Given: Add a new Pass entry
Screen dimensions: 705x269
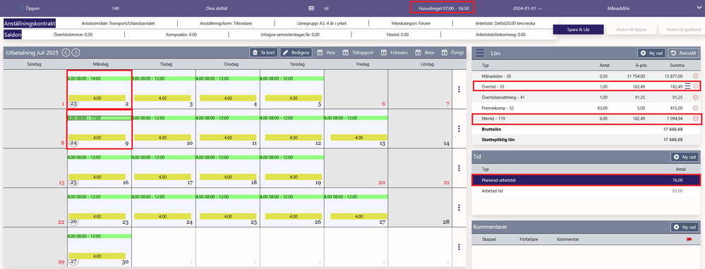Looking at the screenshot, I should (327, 53).
